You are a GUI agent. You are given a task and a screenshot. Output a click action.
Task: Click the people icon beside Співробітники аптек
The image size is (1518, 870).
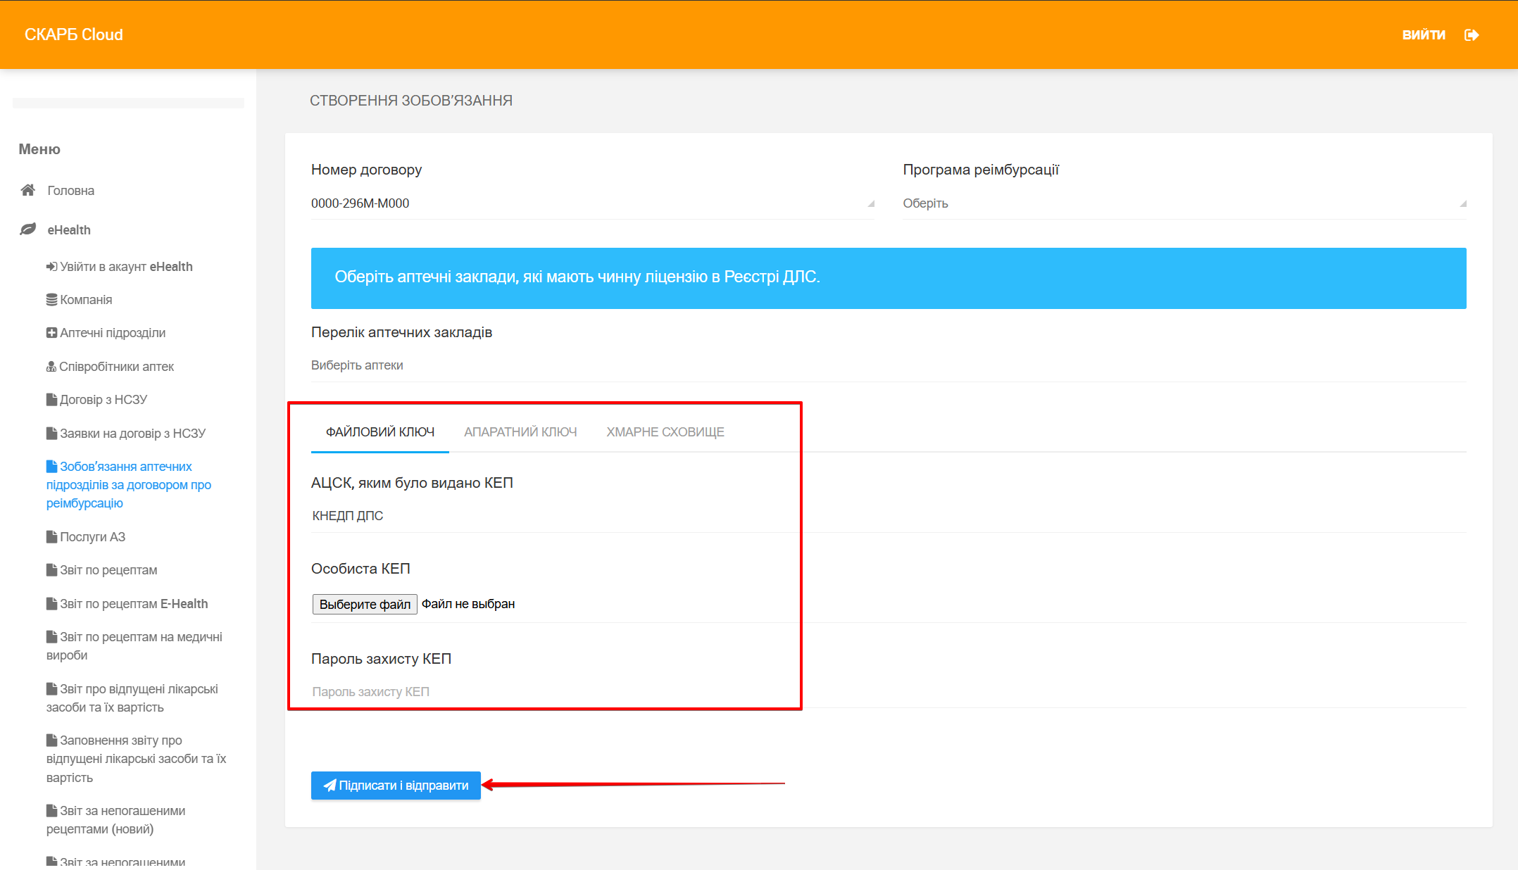tap(51, 367)
